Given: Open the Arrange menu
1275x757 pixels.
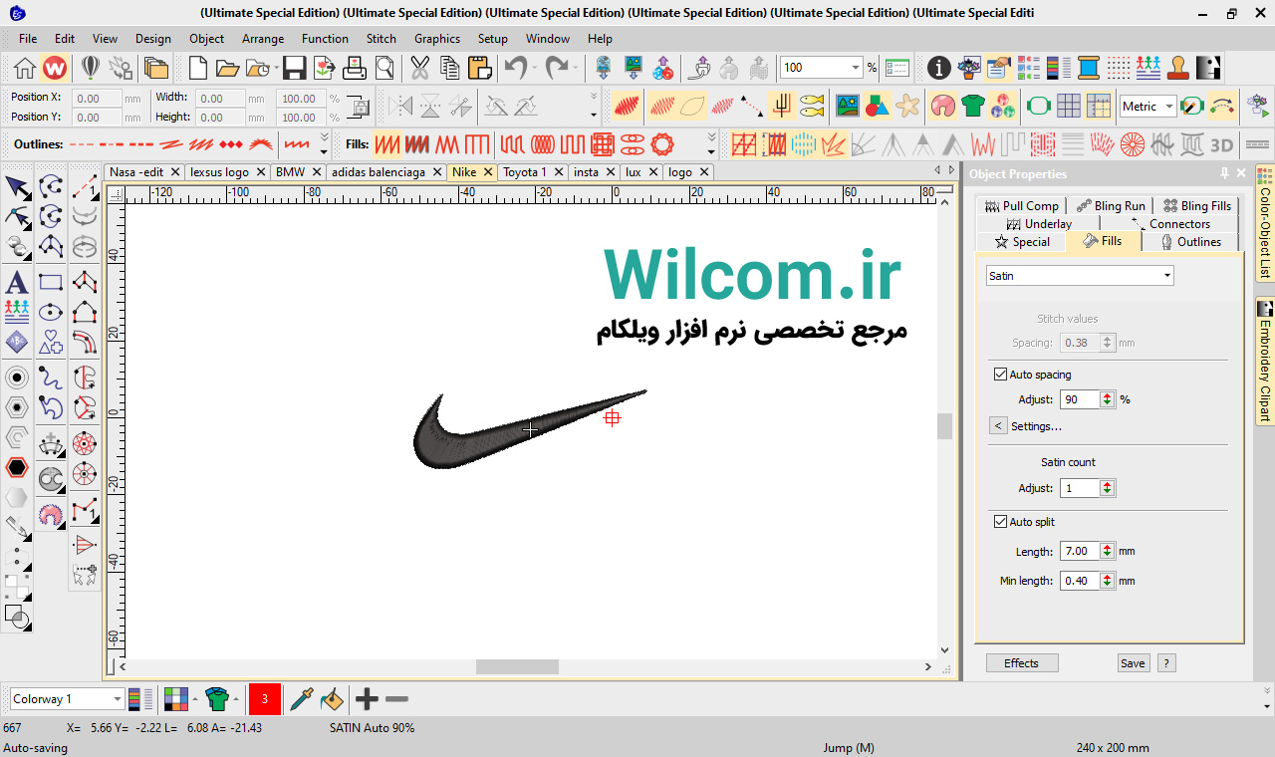Looking at the screenshot, I should click(263, 39).
